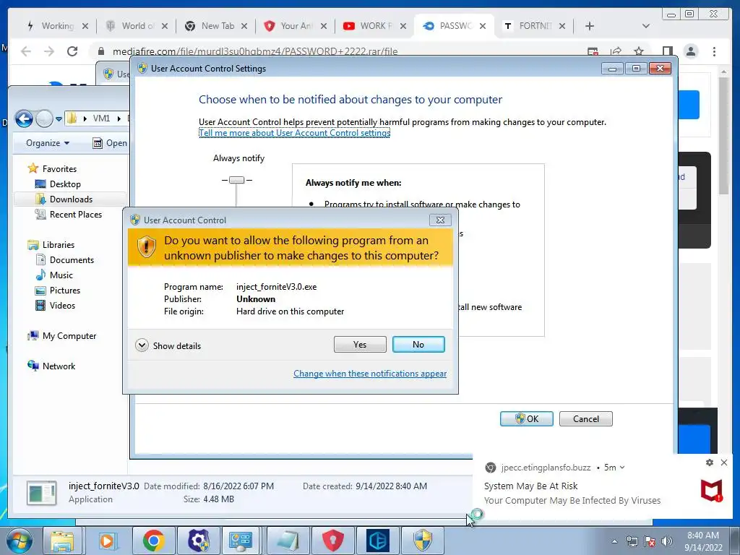This screenshot has height=555, width=740.
Task: Click inject_forniteV3.0 file thumbnail in details pane
Action: pyautogui.click(x=41, y=493)
